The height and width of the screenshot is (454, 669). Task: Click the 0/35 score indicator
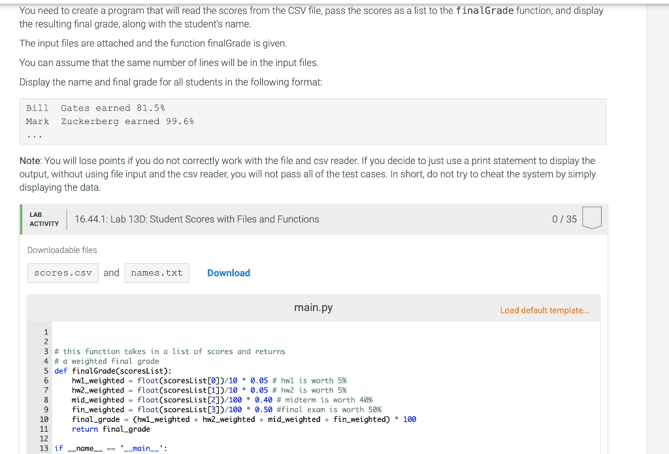tap(564, 219)
